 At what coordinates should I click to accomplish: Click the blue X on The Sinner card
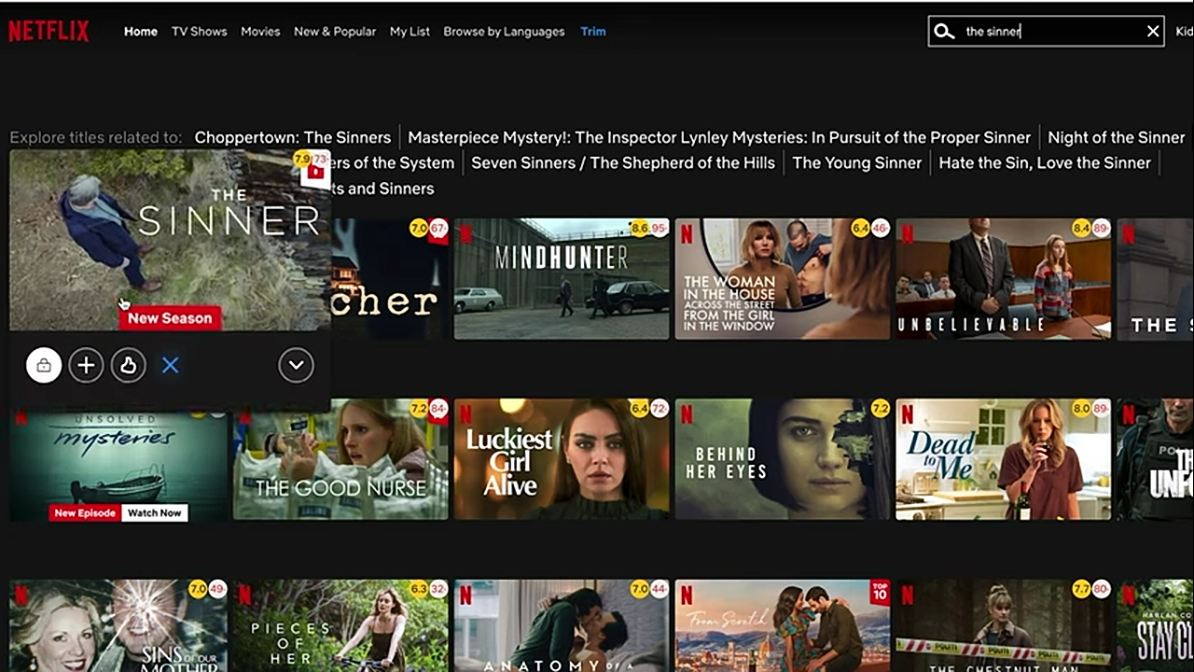(170, 365)
